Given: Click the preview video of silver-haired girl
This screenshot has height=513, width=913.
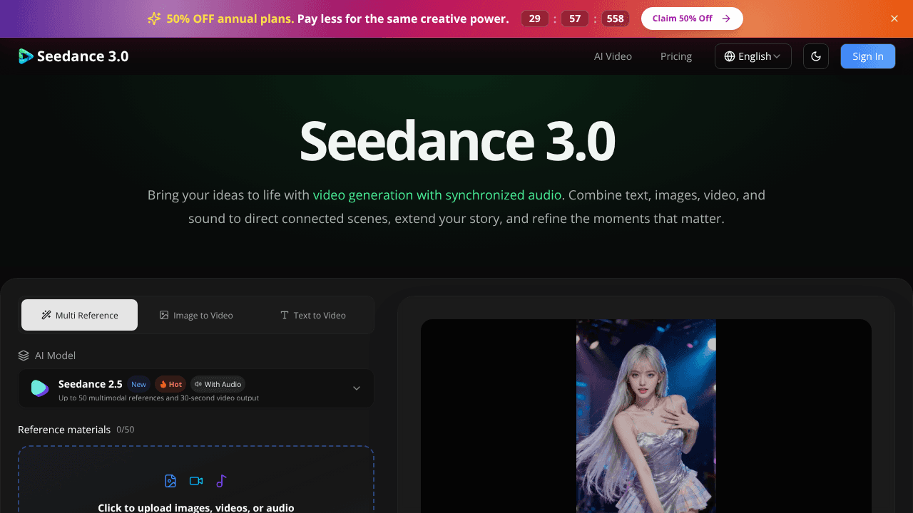Looking at the screenshot, I should click(x=646, y=416).
